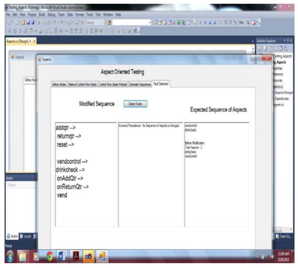The width and height of the screenshot is (298, 268).
Task: Open the Solution Explorer window options dropdown
Action: click(285, 41)
